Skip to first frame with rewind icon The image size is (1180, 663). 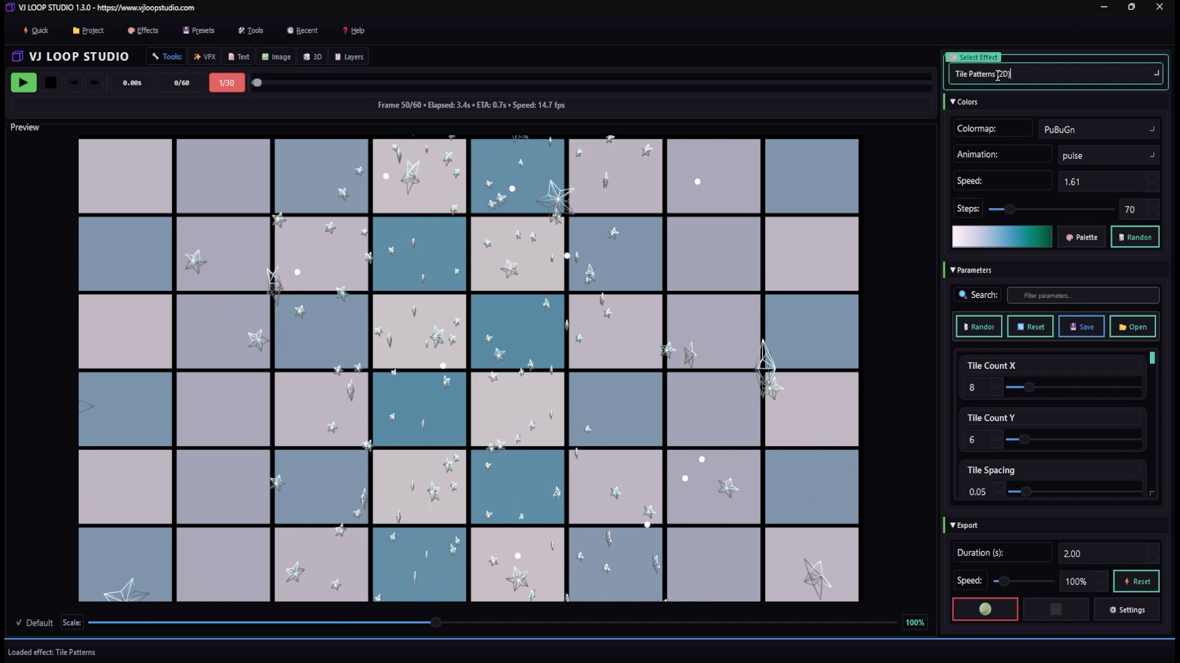[73, 82]
